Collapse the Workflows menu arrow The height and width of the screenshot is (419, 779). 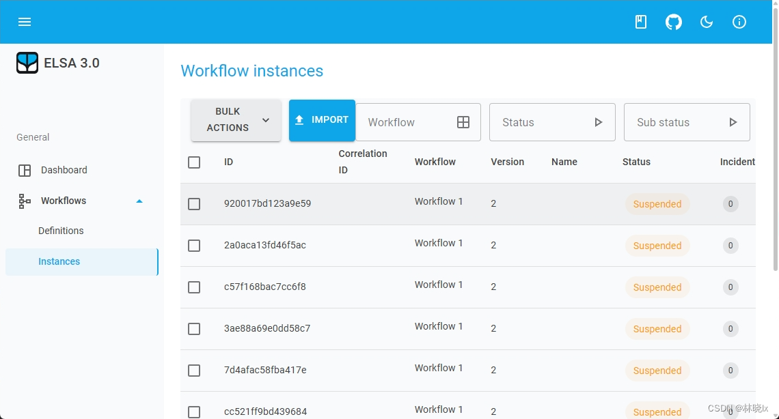139,201
